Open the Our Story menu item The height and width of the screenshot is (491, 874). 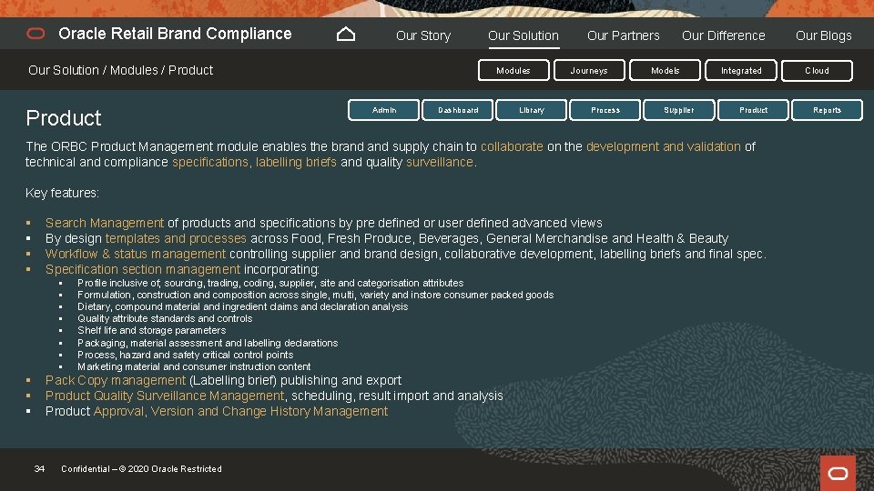(x=423, y=35)
